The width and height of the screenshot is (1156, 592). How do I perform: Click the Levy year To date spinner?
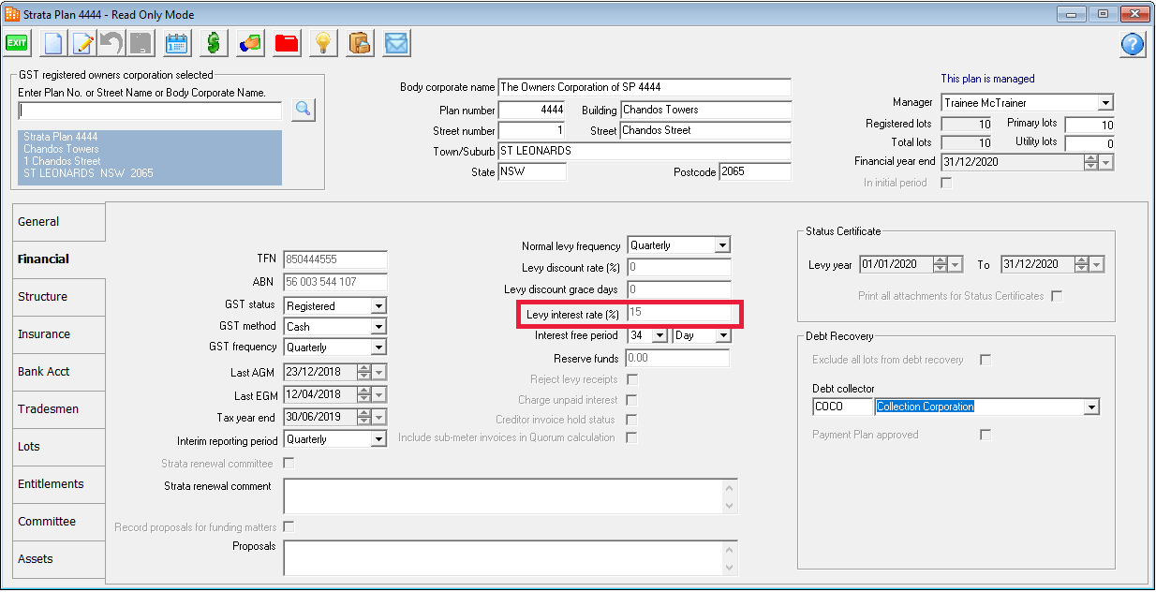[1082, 265]
